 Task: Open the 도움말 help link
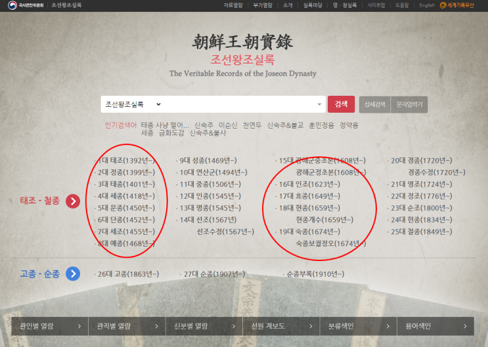click(x=402, y=5)
